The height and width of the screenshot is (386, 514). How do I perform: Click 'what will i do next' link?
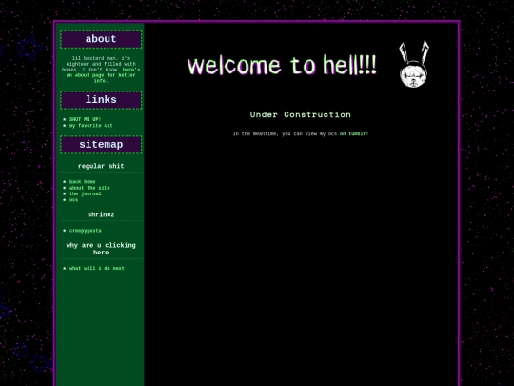point(97,268)
